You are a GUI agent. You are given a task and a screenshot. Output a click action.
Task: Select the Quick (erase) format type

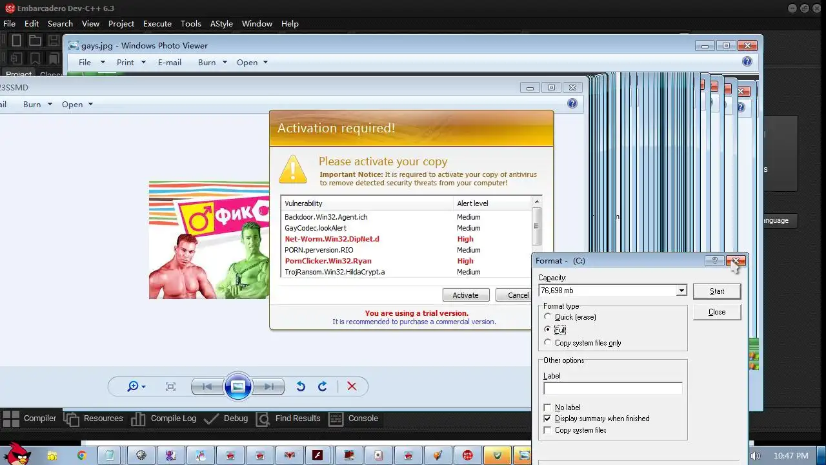click(x=548, y=317)
